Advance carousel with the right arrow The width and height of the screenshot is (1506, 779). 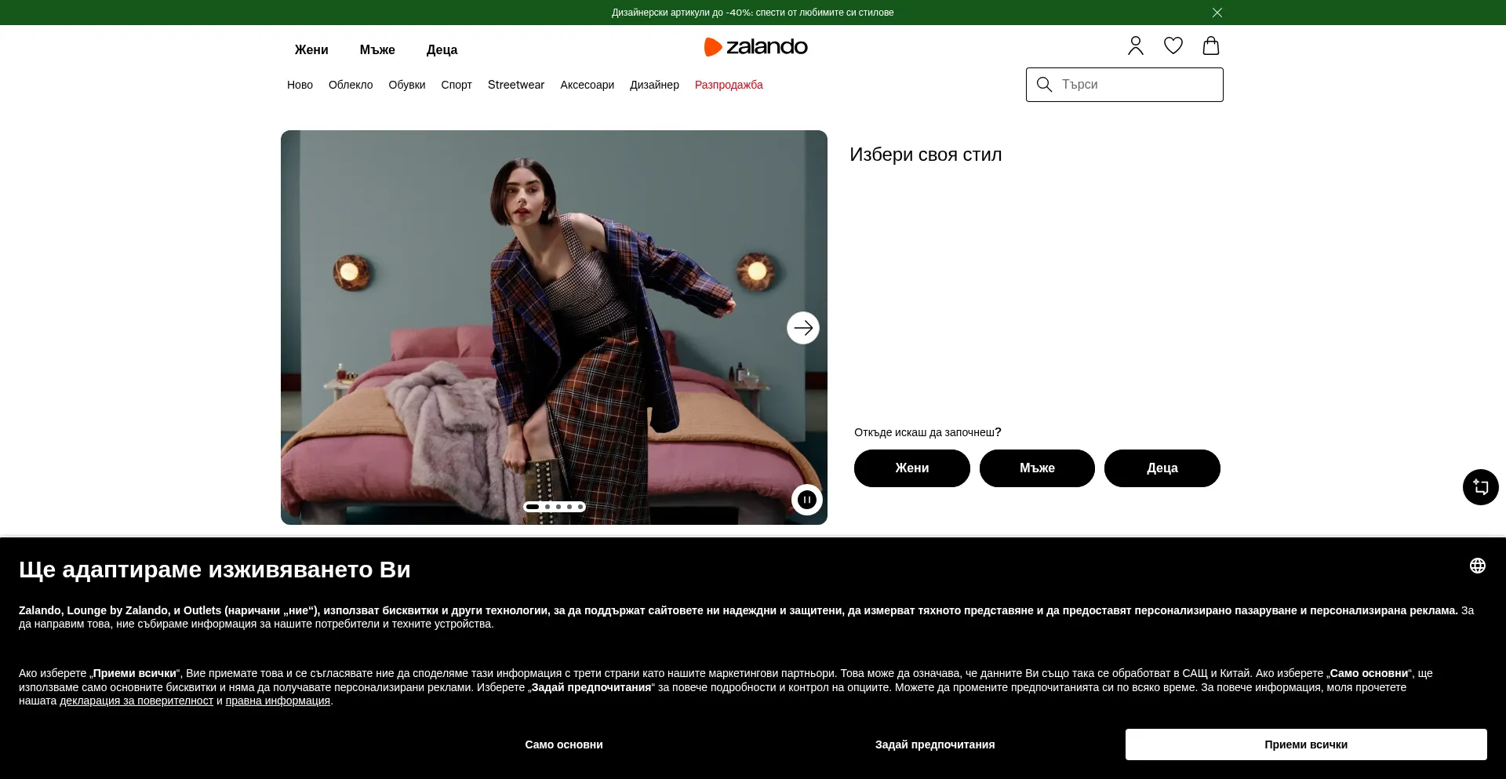[803, 328]
